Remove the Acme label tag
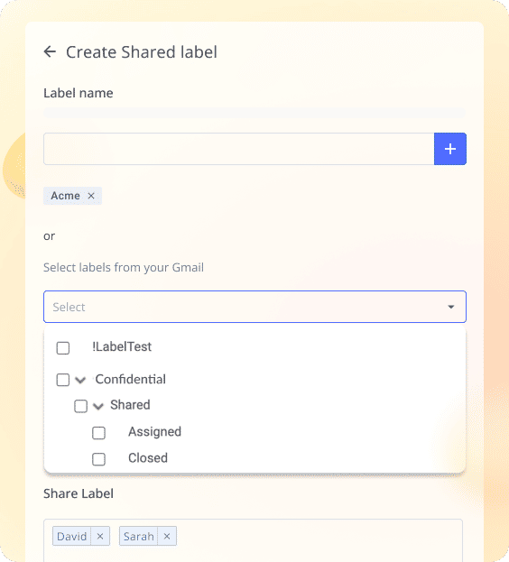 [x=91, y=196]
